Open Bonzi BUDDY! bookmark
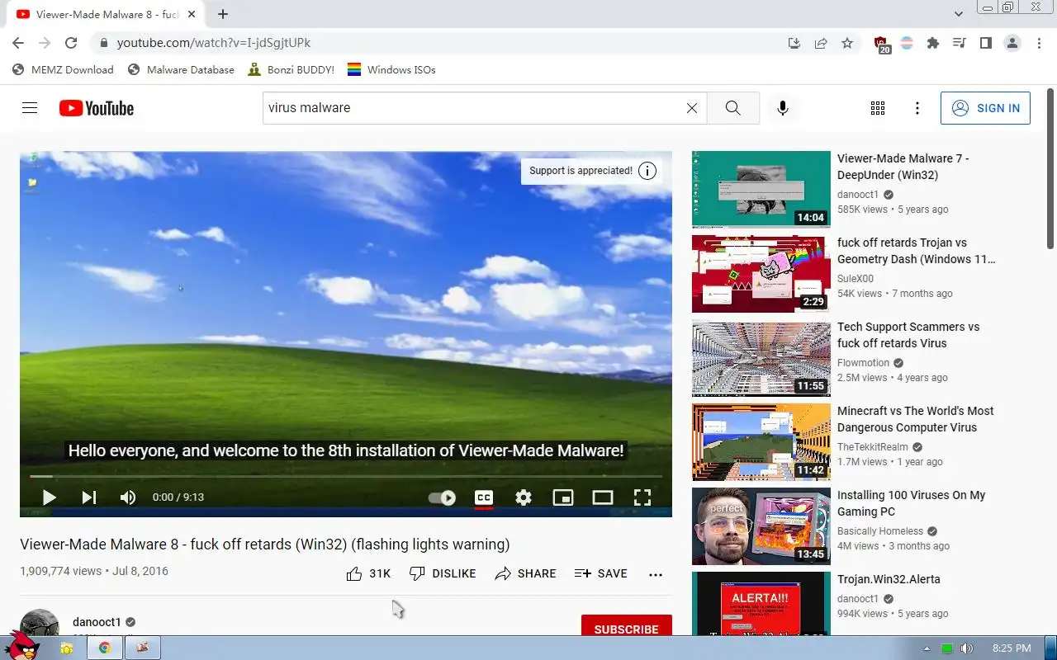 click(x=291, y=69)
